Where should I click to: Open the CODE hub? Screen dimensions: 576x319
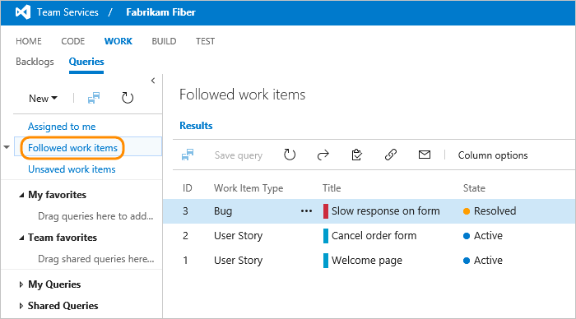(72, 41)
